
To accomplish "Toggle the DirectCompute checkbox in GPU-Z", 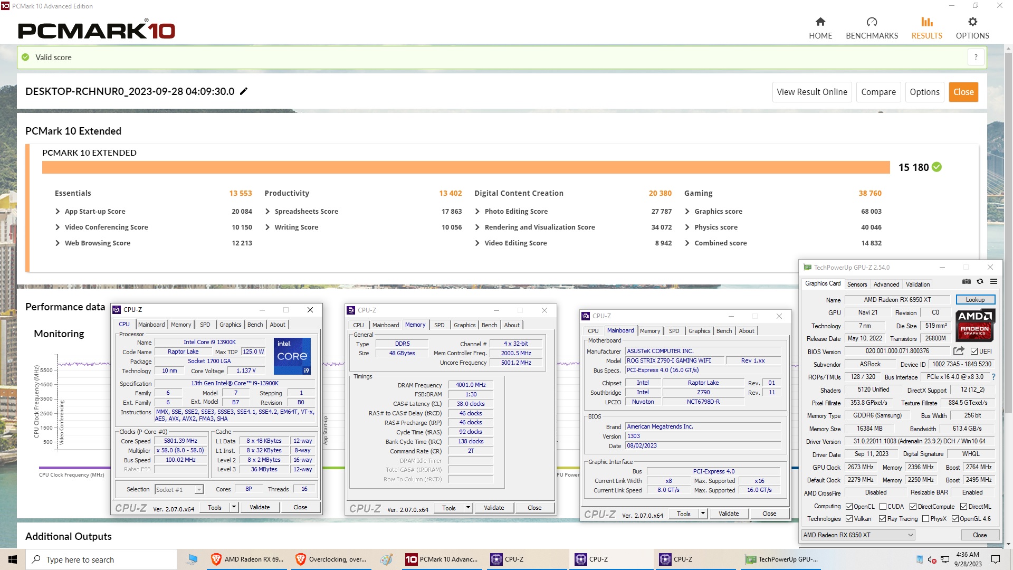I will (x=913, y=507).
